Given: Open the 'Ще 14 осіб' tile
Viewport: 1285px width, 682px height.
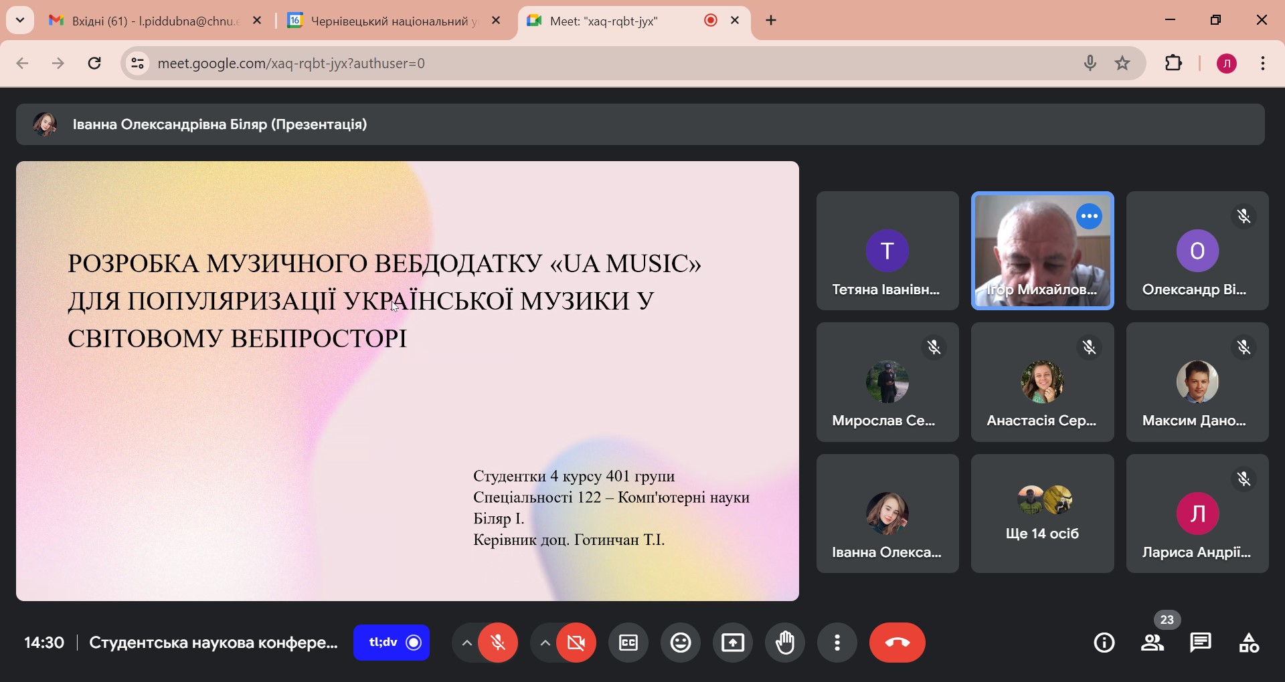Looking at the screenshot, I should pyautogui.click(x=1042, y=514).
